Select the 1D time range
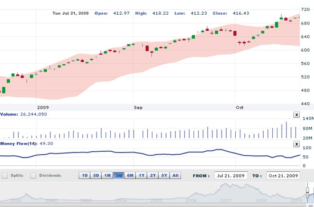This screenshot has height=207, width=314. point(84,176)
